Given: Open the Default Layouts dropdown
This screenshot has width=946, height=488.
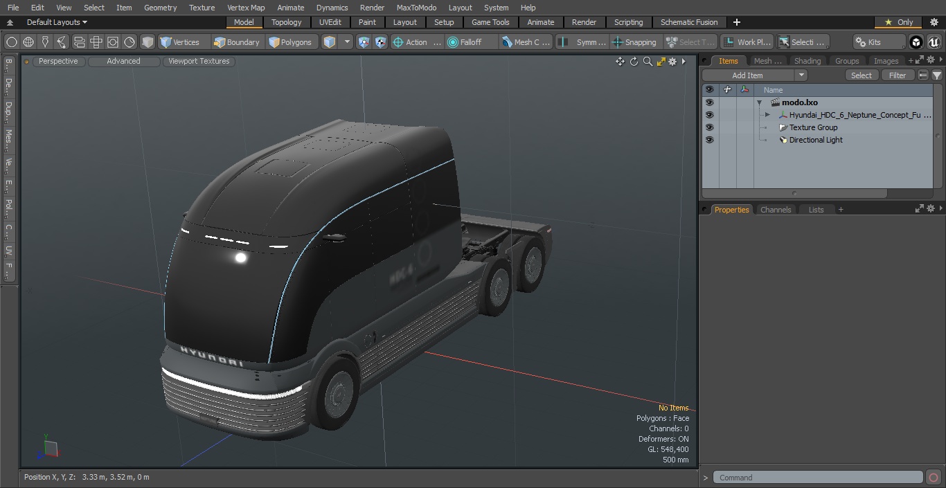Looking at the screenshot, I should click(x=57, y=22).
